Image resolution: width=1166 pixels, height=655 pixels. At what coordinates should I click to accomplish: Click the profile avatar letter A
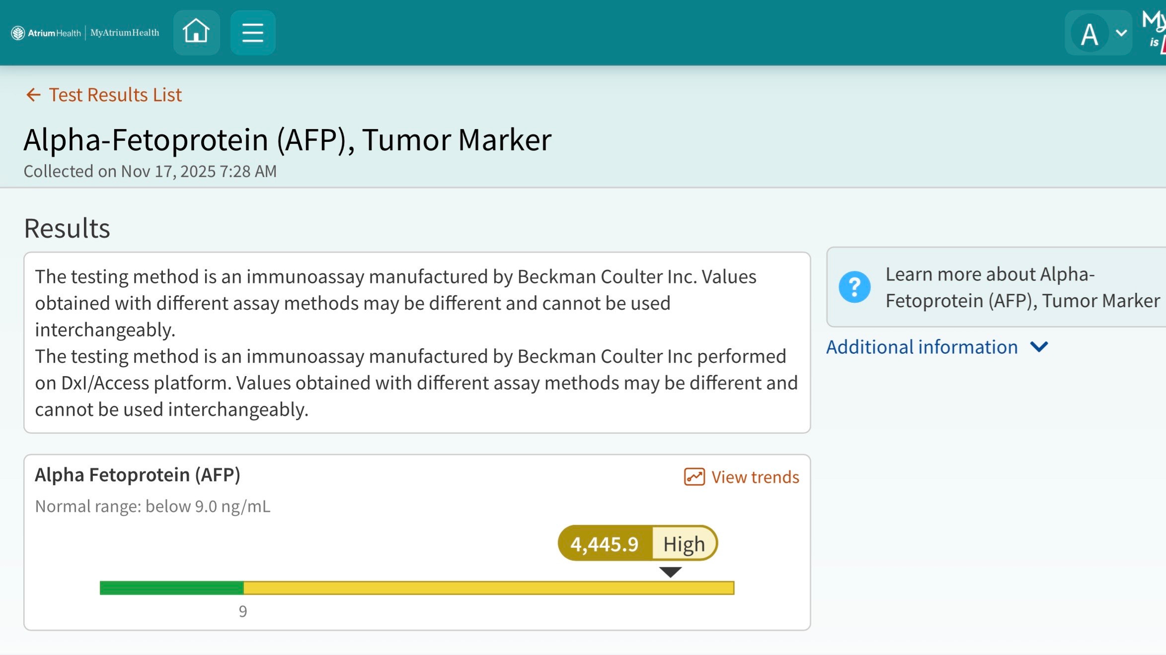click(1089, 34)
